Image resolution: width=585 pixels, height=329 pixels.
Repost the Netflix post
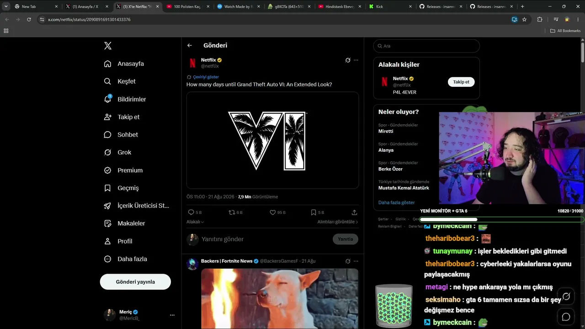click(235, 212)
